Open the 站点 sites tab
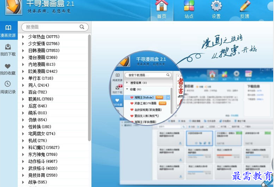Viewport: 275px width, 187px height. [x=189, y=10]
